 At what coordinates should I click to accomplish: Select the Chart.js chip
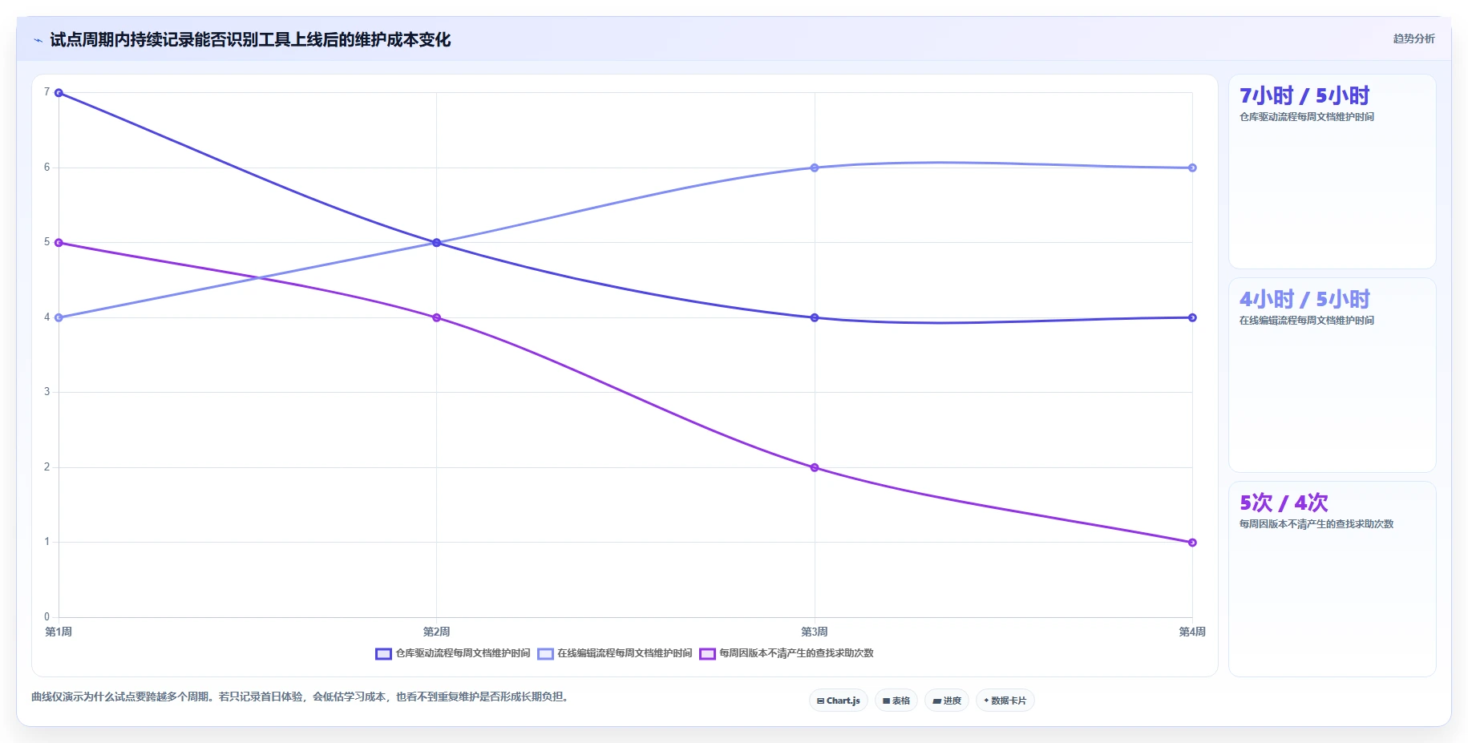[x=839, y=701]
